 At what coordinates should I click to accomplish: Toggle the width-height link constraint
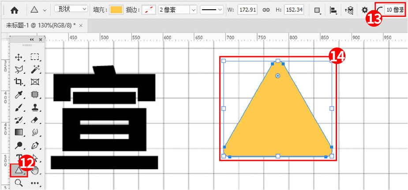coord(266,9)
